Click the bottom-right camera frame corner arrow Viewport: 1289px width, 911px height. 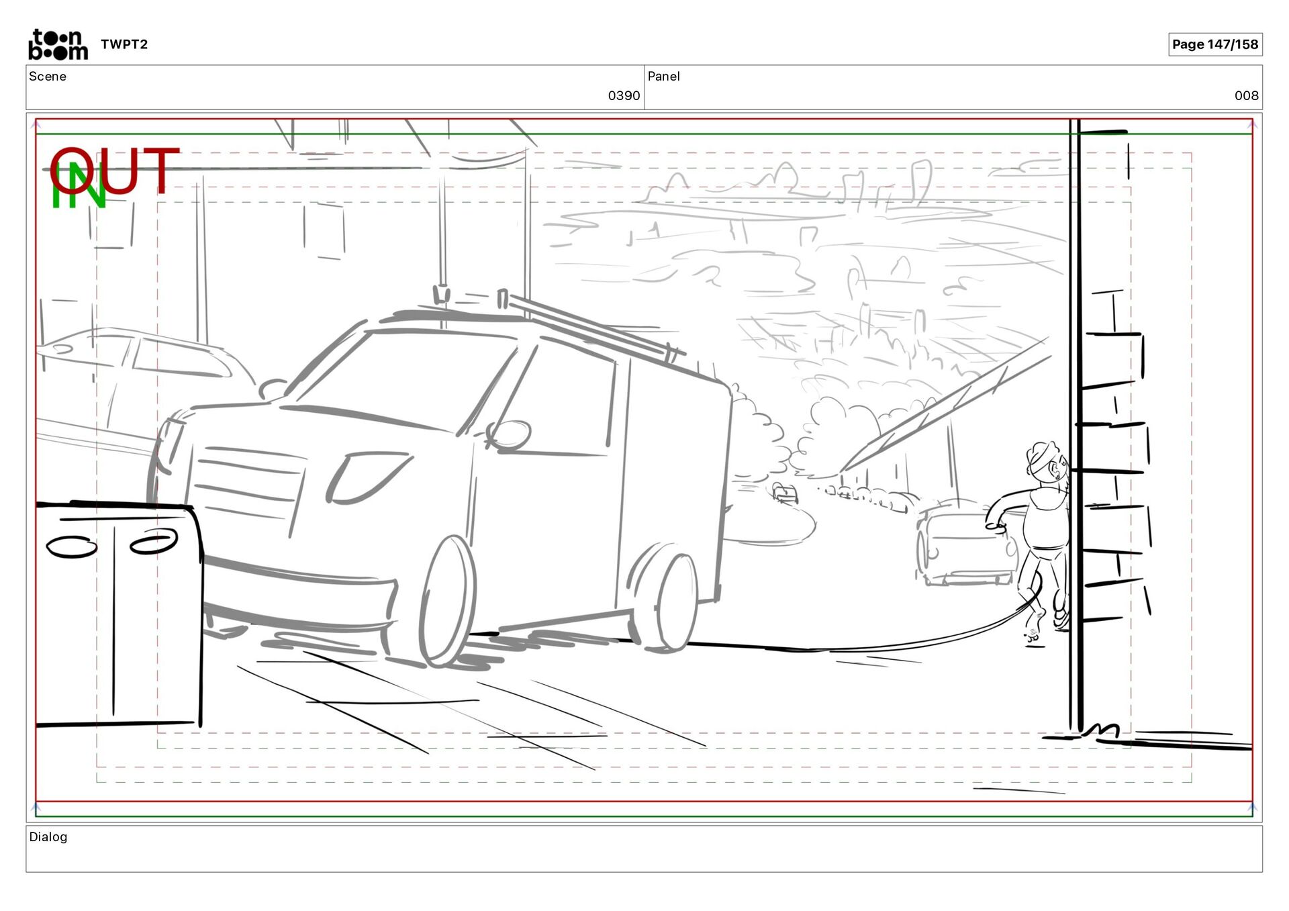tap(1252, 809)
